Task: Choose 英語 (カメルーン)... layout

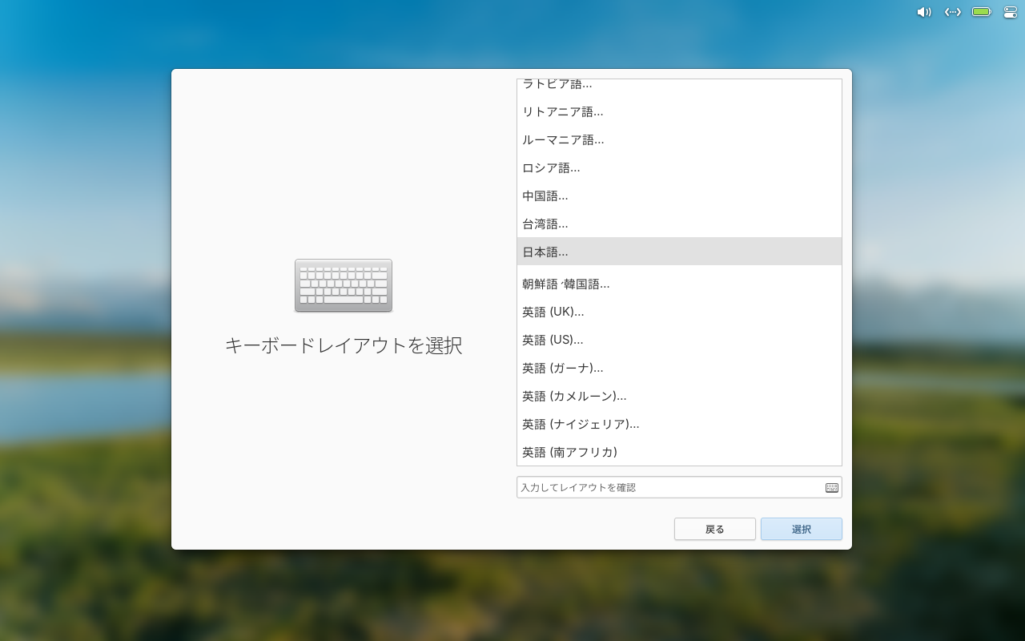Action: (679, 396)
